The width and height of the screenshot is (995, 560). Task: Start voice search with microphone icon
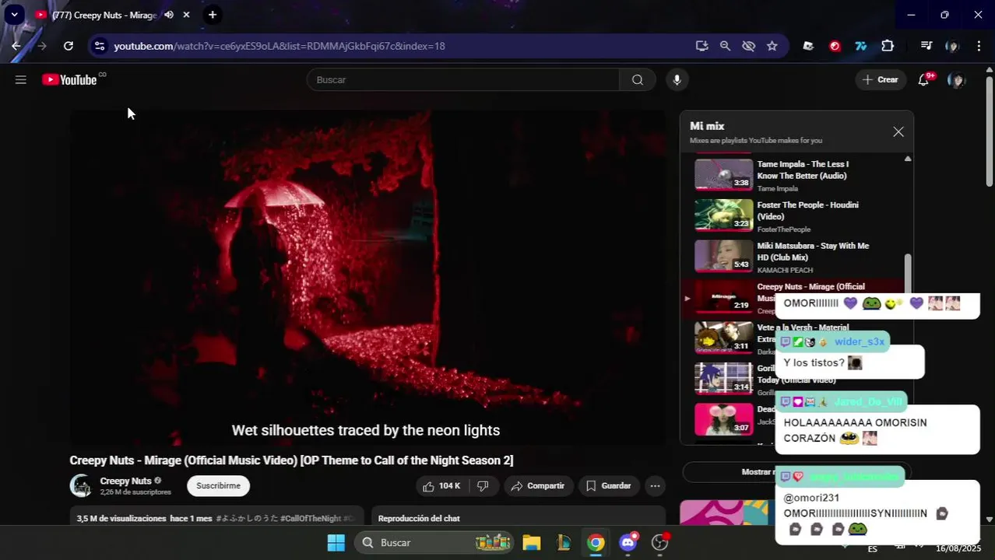click(677, 79)
